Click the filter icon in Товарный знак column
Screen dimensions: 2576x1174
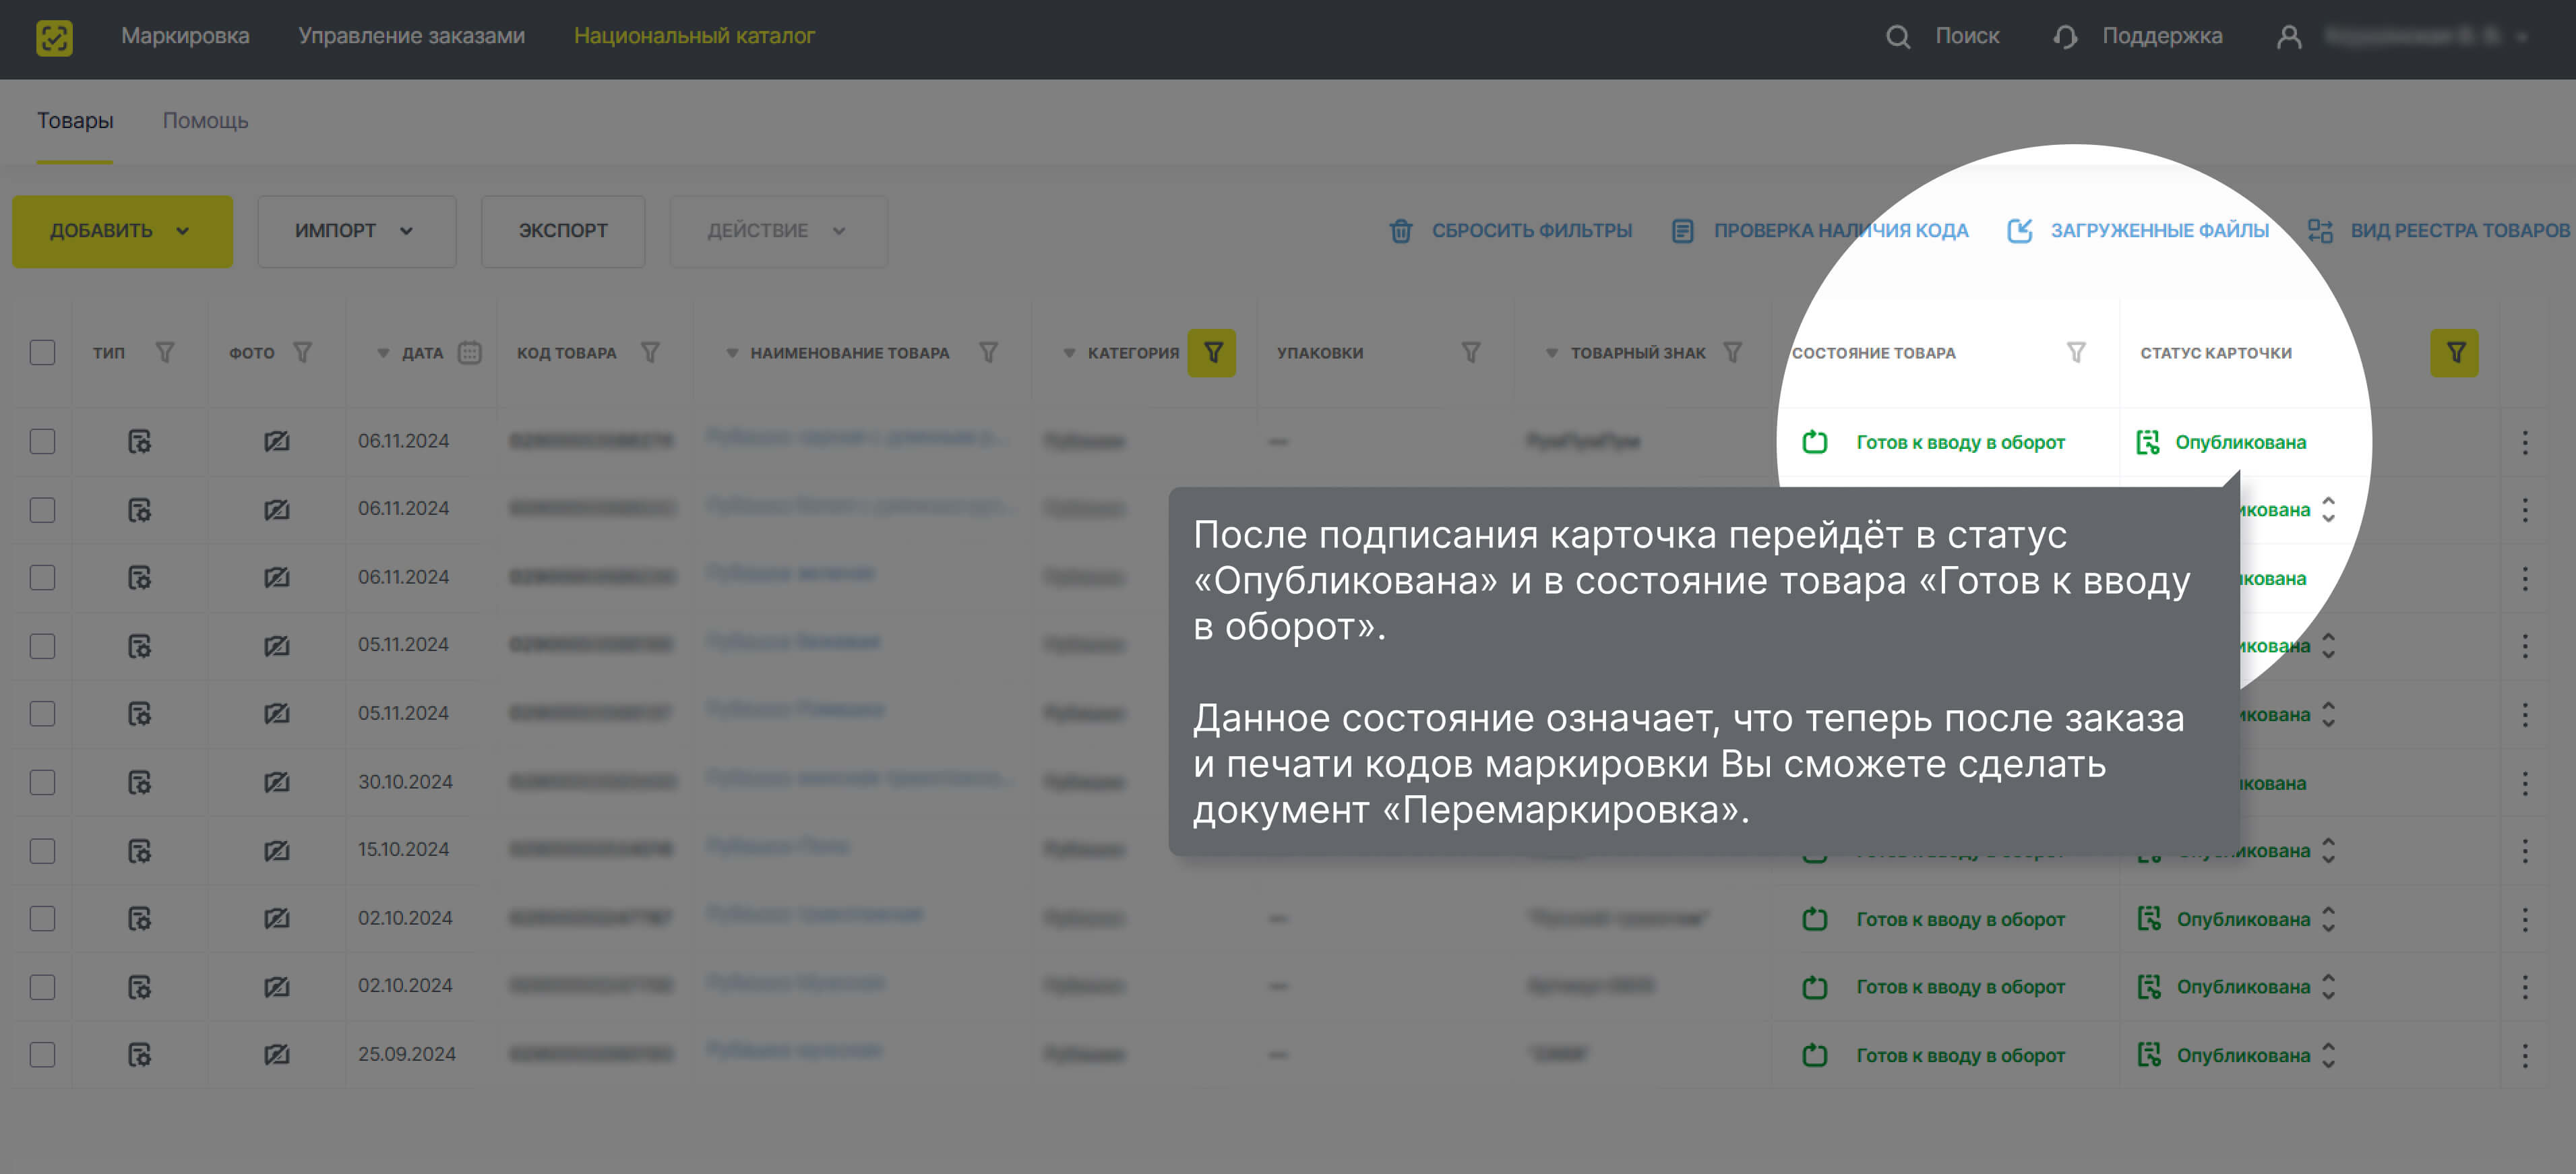coord(1732,352)
